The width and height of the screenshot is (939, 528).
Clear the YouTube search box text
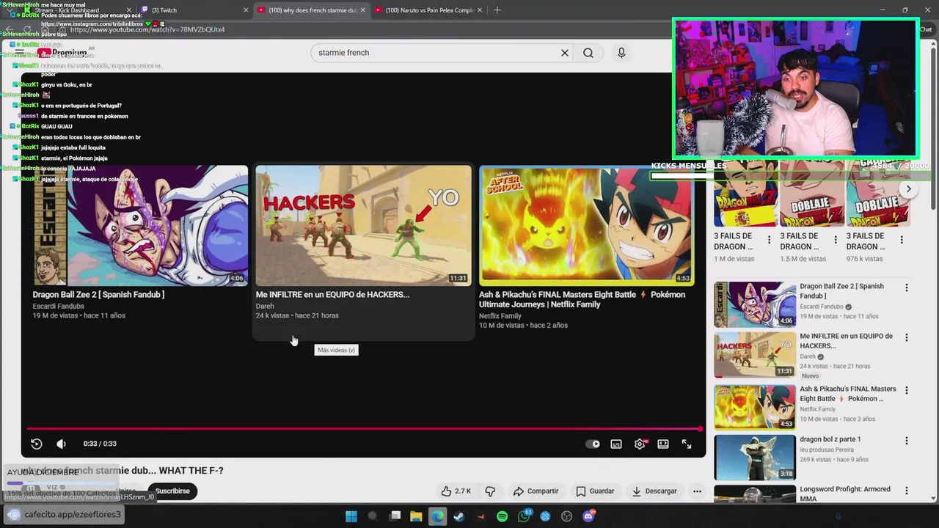point(565,53)
